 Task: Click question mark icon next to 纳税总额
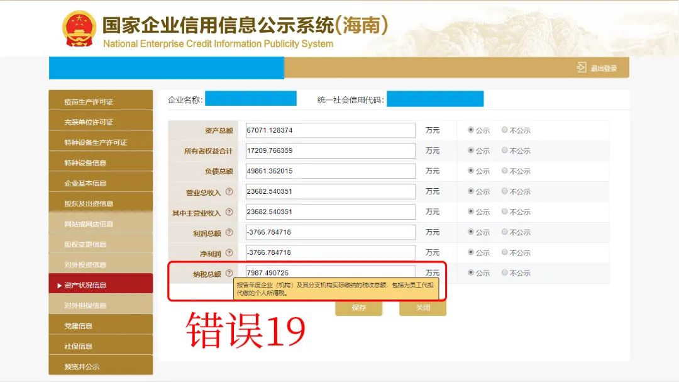(229, 273)
